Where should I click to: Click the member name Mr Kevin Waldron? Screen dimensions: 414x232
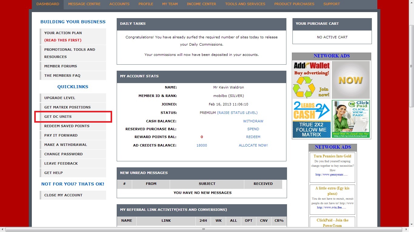click(x=229, y=87)
